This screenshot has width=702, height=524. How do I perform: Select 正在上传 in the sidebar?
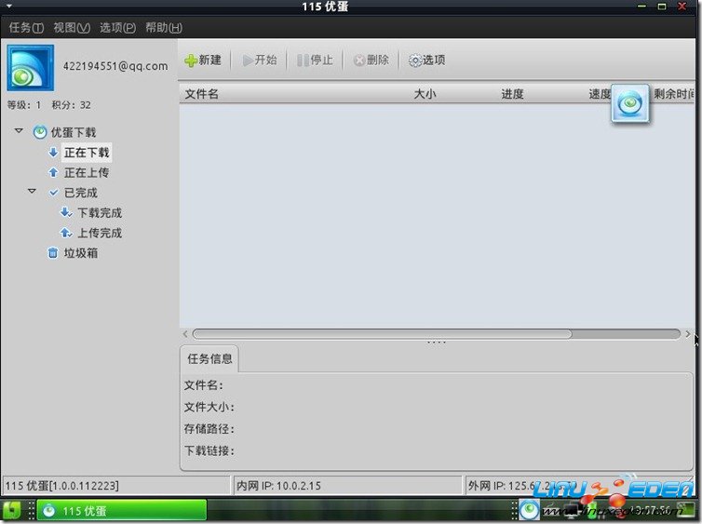(87, 172)
